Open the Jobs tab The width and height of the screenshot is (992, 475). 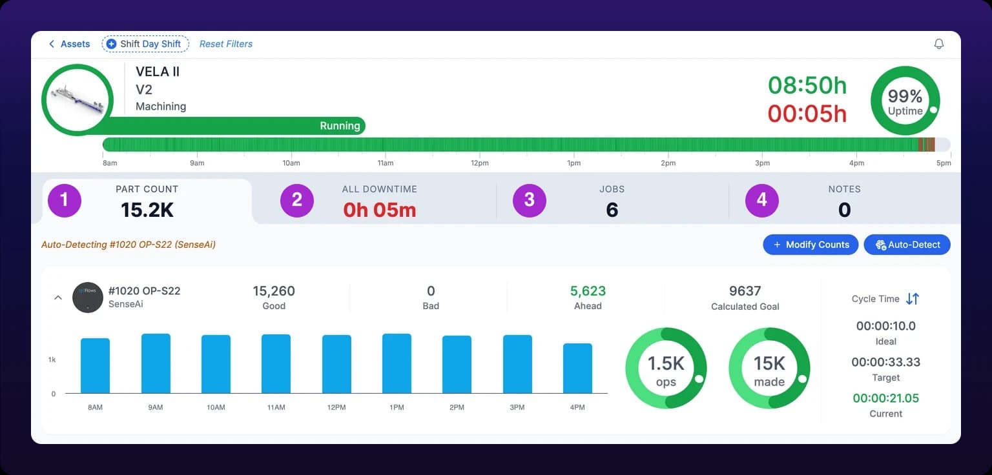612,201
